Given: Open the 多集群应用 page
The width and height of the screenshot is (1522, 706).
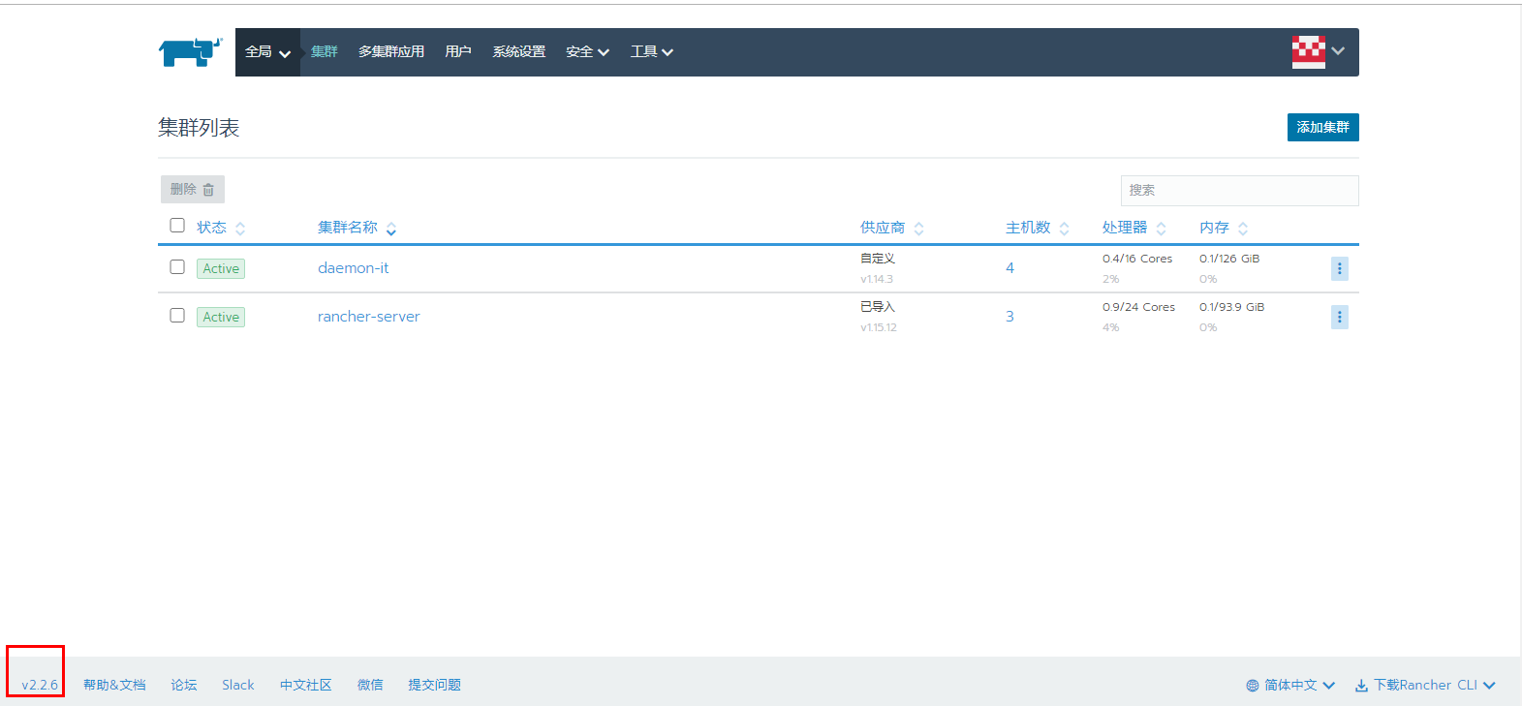Looking at the screenshot, I should pos(391,52).
